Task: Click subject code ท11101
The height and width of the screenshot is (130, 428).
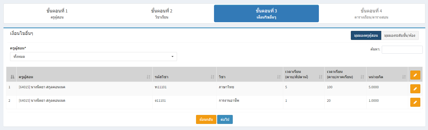Action: click(161, 87)
